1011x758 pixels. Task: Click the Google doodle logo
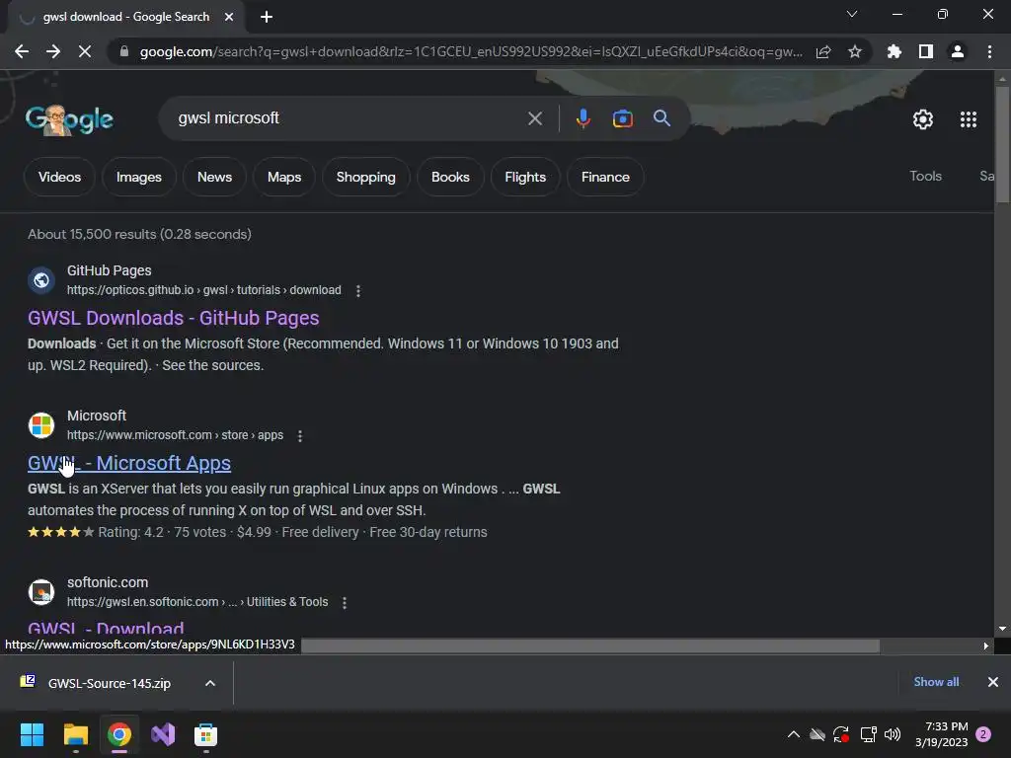pyautogui.click(x=70, y=119)
